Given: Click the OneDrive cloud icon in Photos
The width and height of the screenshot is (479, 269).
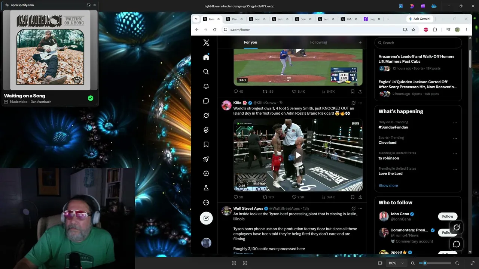Looking at the screenshot, I should tap(434, 6).
